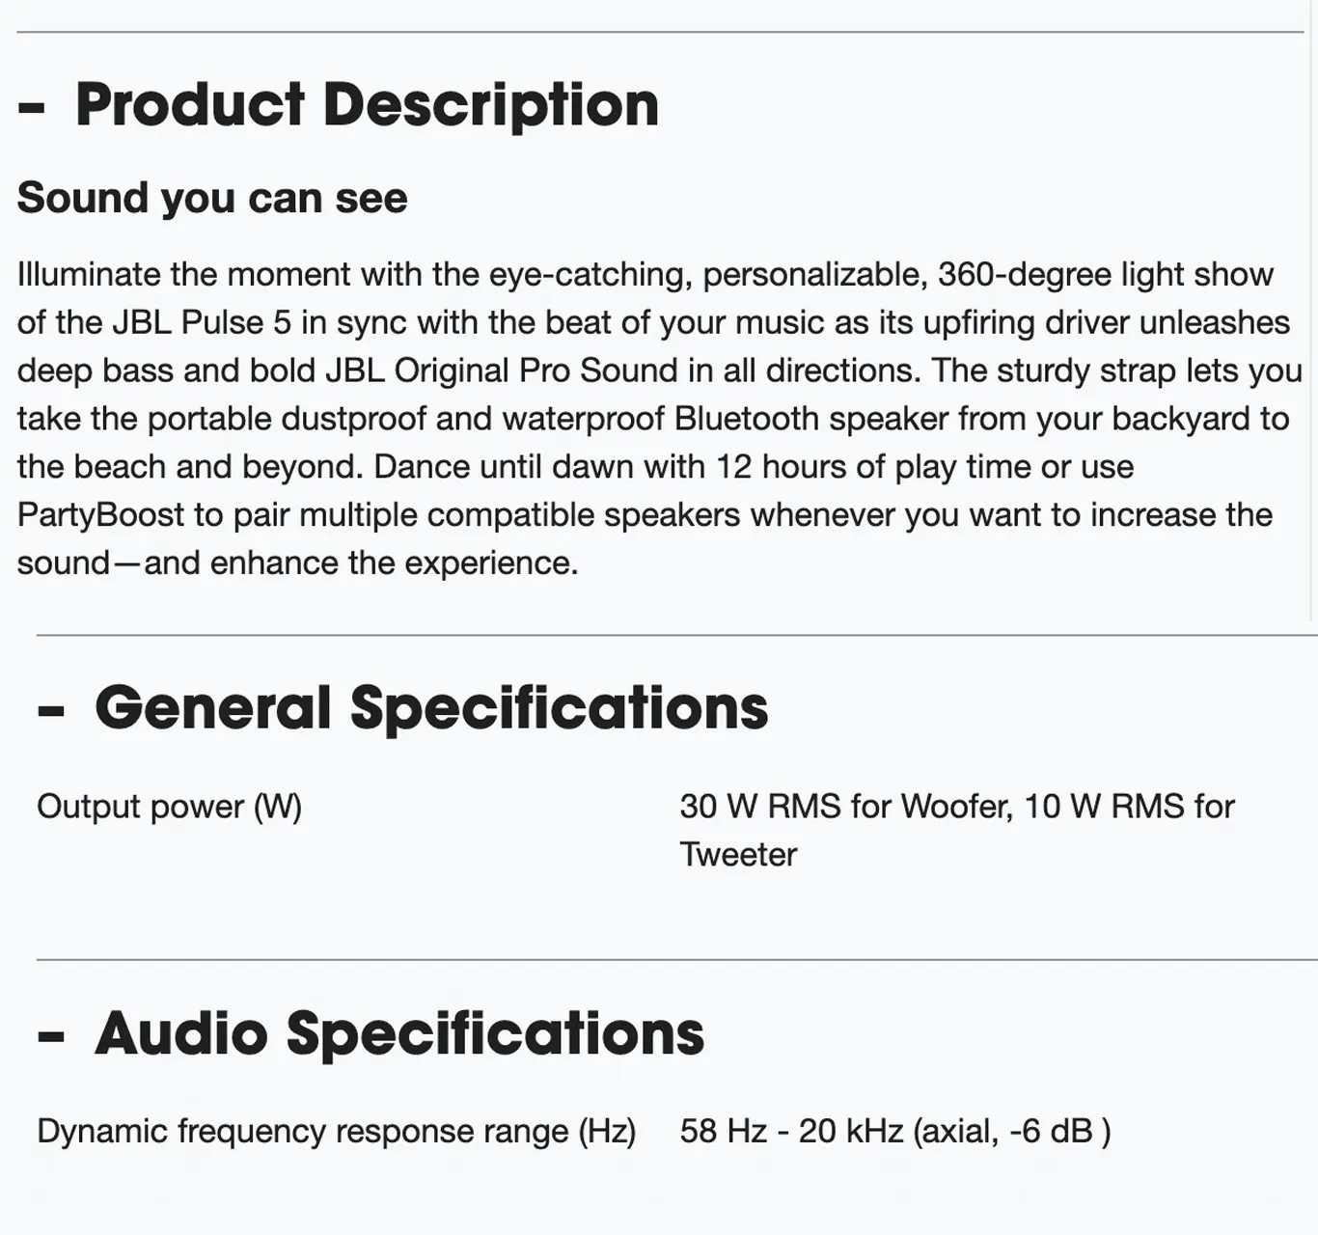Image resolution: width=1318 pixels, height=1235 pixels.
Task: Click the "(axial, -6 dB )" text
Action: click(x=1012, y=1131)
